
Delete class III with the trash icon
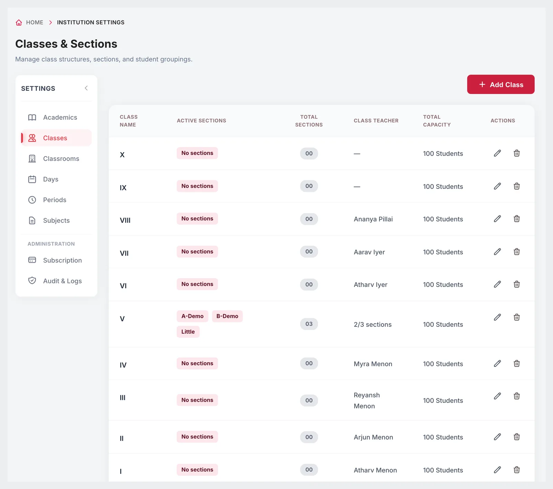[x=517, y=396]
